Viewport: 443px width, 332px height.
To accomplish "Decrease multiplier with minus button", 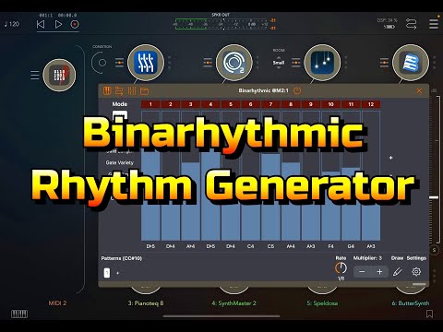I will coord(362,272).
